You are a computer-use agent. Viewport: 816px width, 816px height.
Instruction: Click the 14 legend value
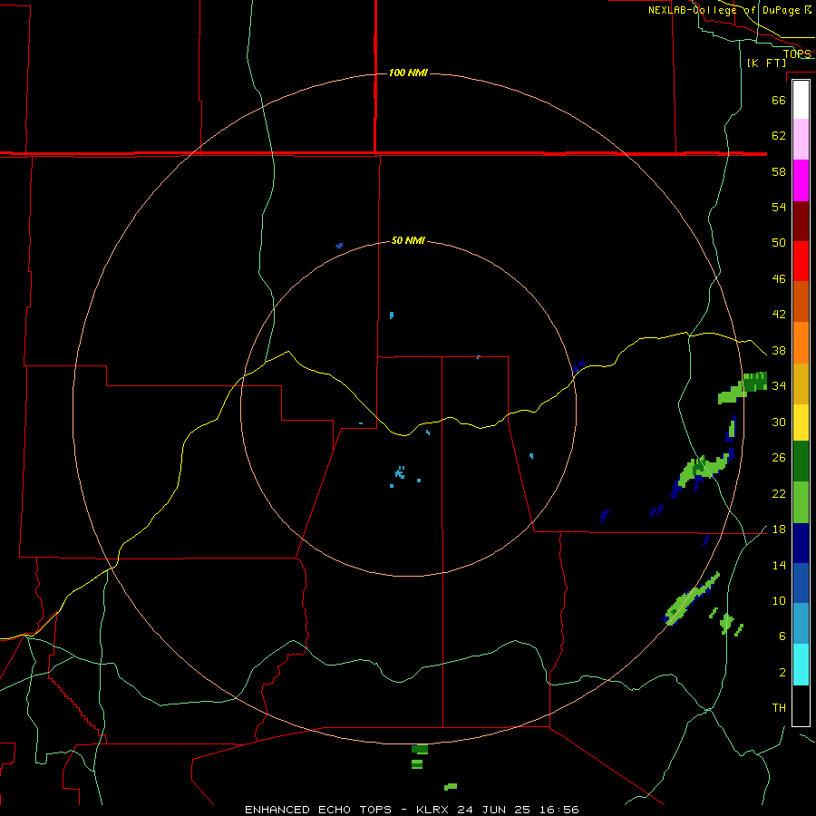click(779, 565)
